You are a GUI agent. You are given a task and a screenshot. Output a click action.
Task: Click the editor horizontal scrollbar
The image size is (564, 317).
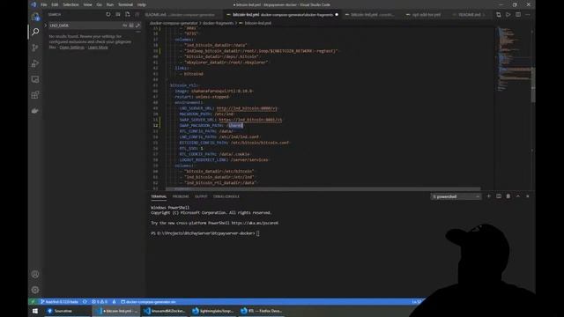[323, 188]
